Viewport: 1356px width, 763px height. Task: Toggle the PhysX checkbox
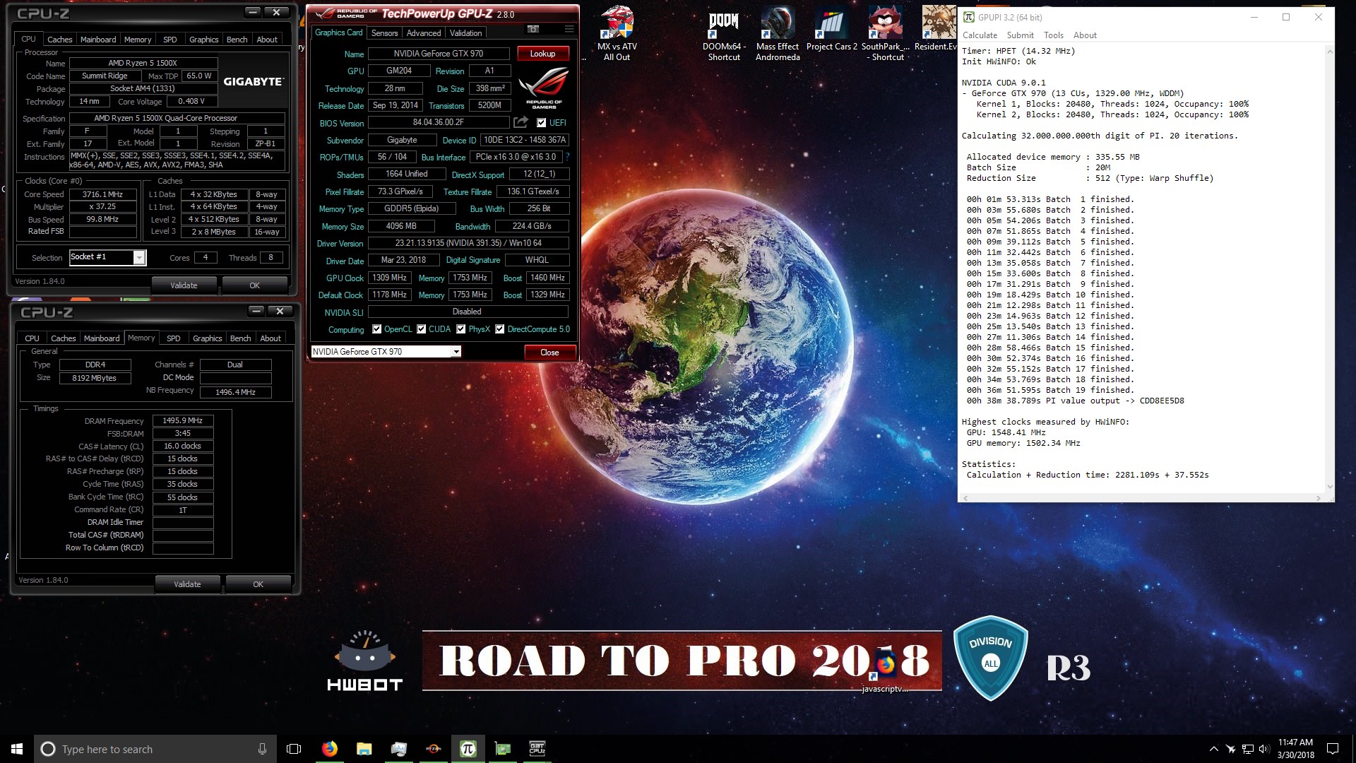click(461, 329)
